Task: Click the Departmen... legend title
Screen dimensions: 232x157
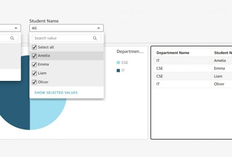Action: [130, 52]
